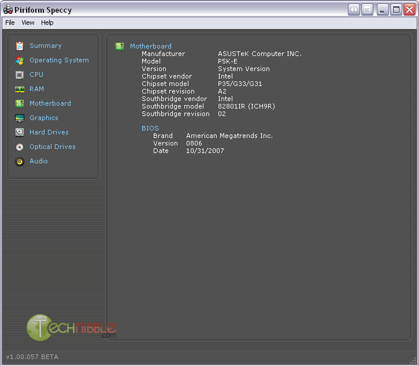
Task: Click the Operating System Windows flag icon
Action: point(20,61)
